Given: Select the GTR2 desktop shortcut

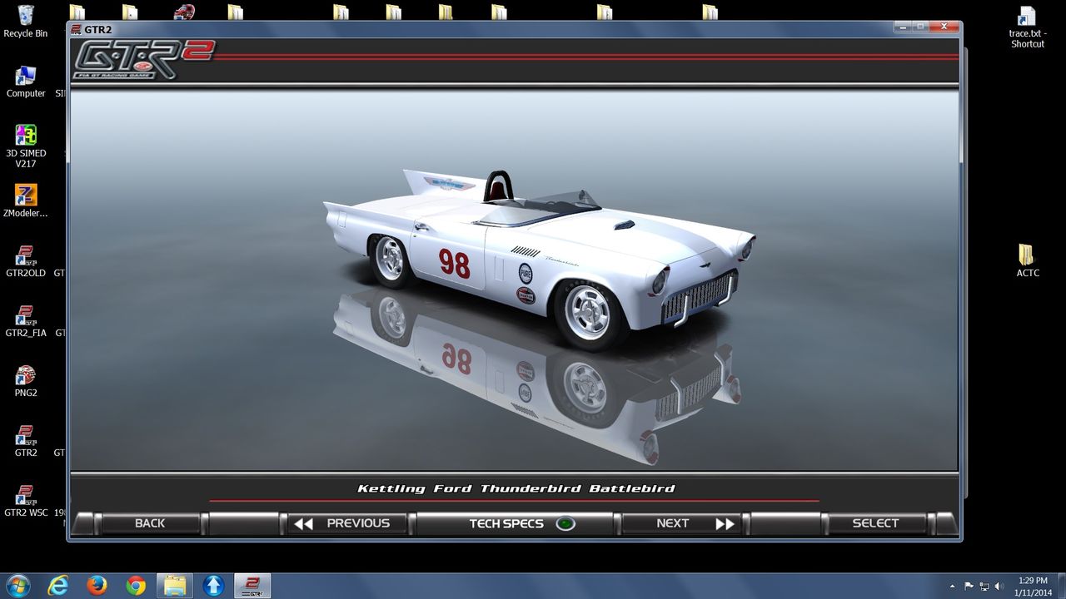Looking at the screenshot, I should click(x=26, y=440).
